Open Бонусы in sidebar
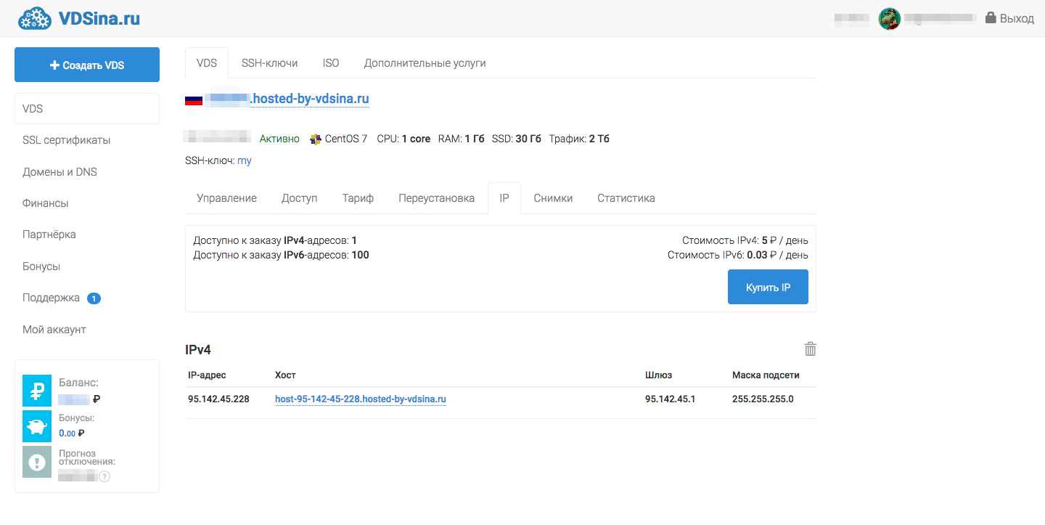 coord(41,266)
